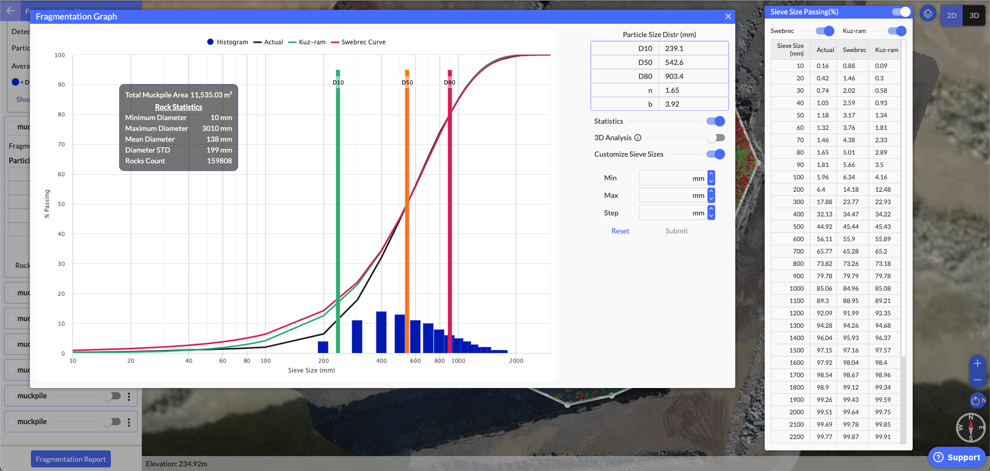This screenshot has height=471, width=990.
Task: Click the compass widget on the map
Action: (x=970, y=428)
